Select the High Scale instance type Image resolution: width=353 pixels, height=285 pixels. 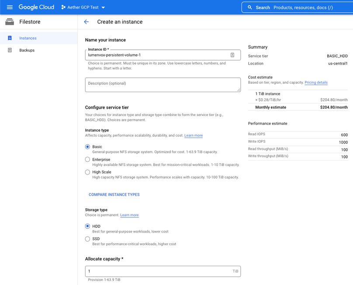[x=88, y=172]
